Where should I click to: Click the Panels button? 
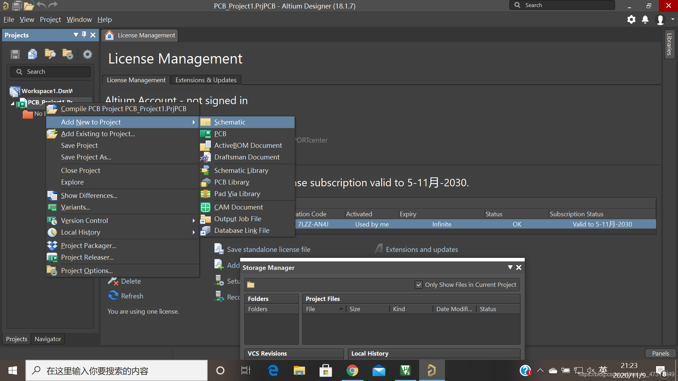coord(660,353)
